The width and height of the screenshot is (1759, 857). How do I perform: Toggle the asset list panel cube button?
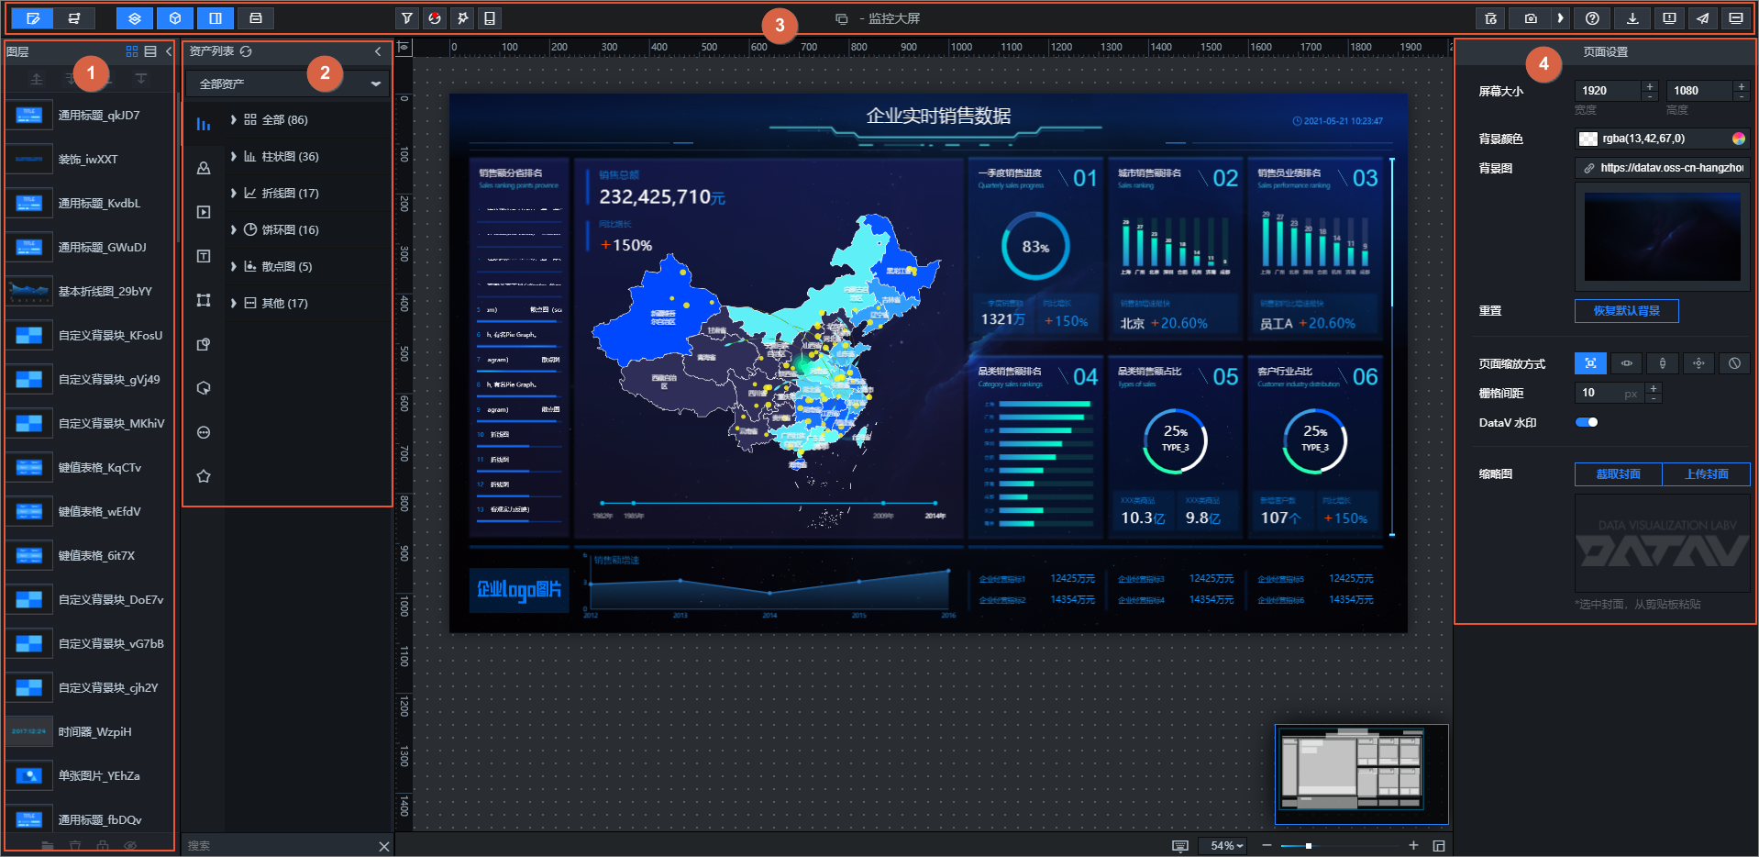pos(175,17)
